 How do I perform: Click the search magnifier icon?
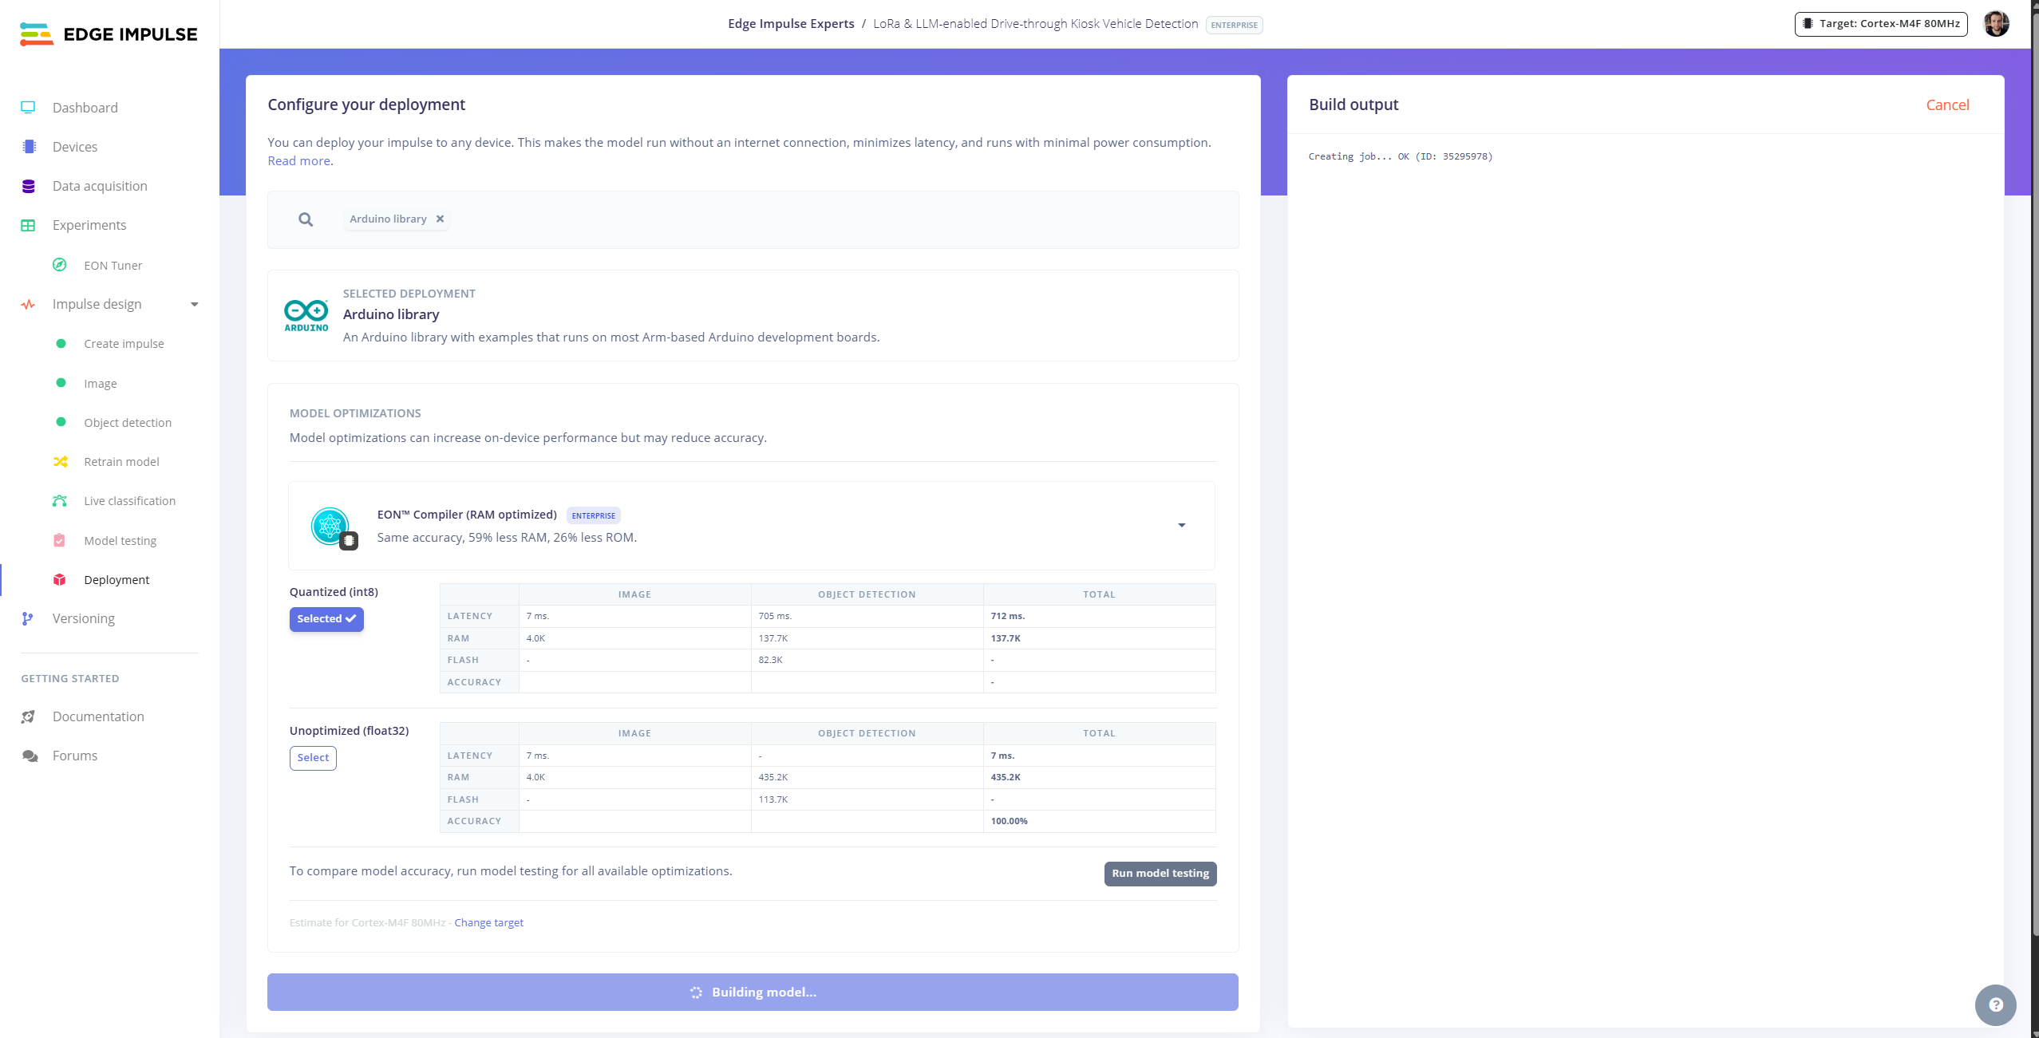(x=306, y=219)
